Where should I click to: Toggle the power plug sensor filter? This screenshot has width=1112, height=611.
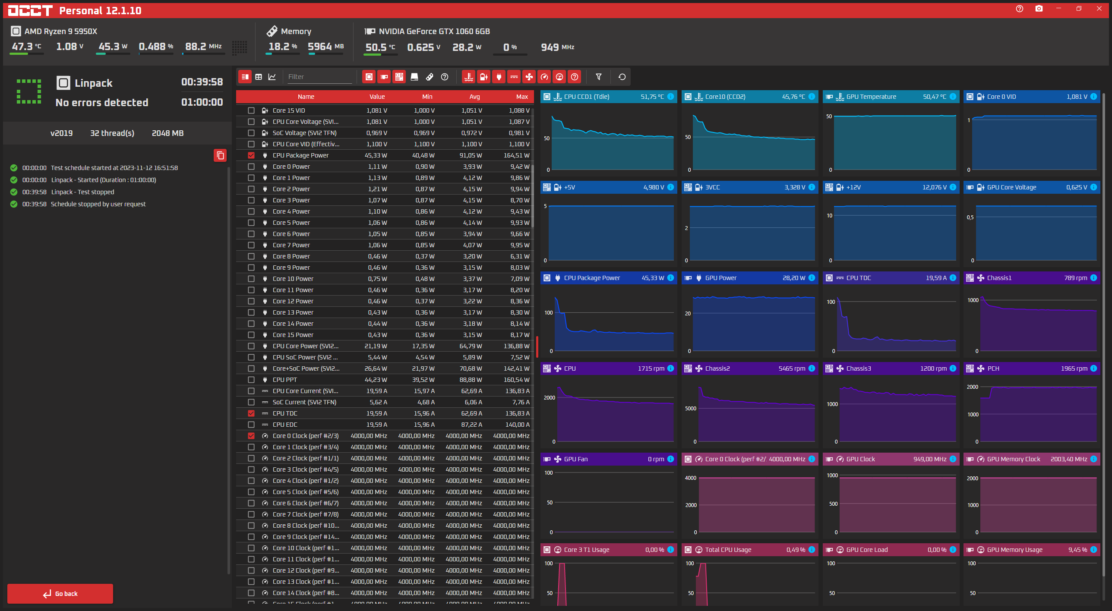[499, 77]
